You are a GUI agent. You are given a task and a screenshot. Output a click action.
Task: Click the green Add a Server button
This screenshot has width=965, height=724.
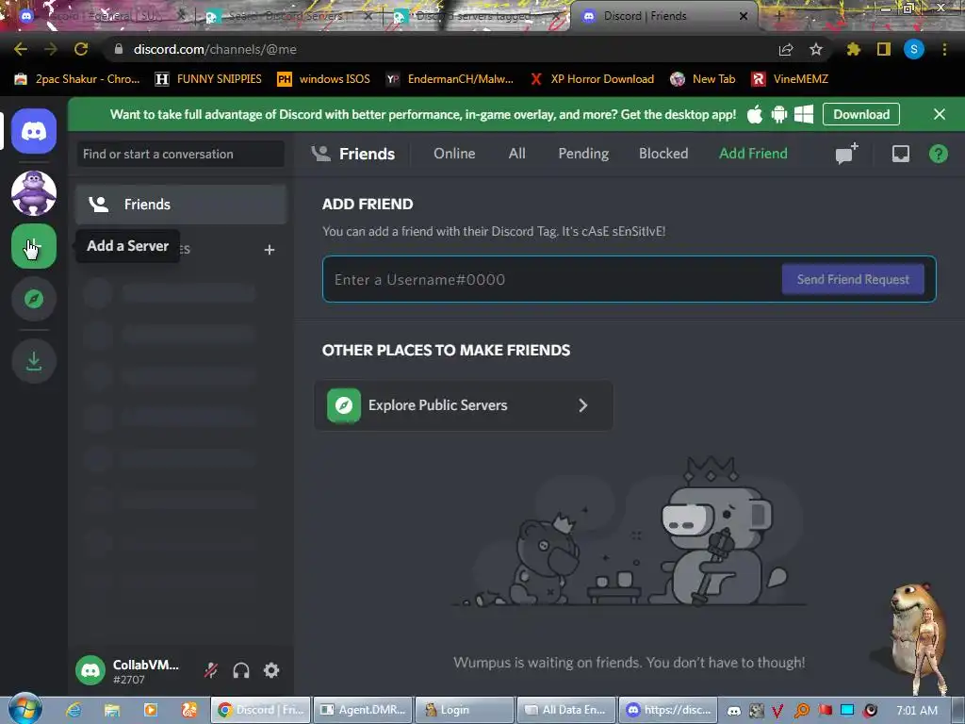coord(34,246)
